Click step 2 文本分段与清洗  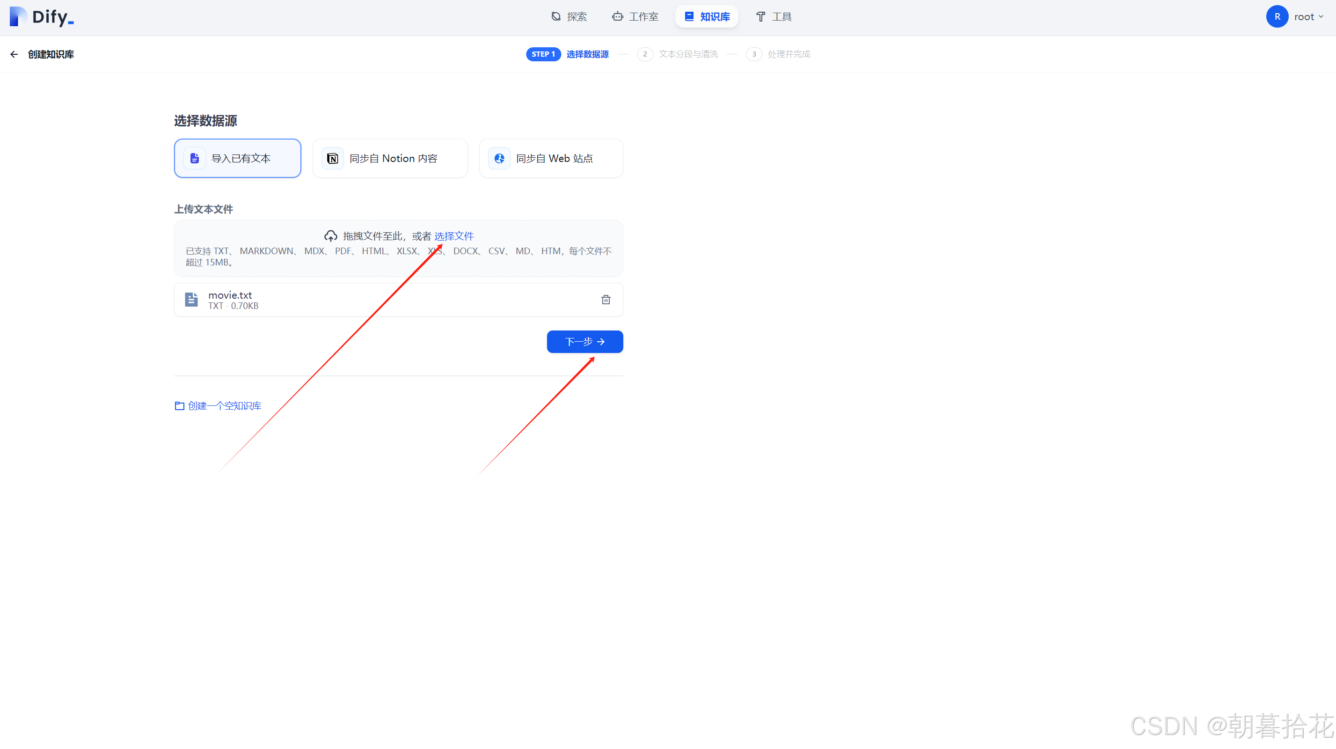coord(688,54)
